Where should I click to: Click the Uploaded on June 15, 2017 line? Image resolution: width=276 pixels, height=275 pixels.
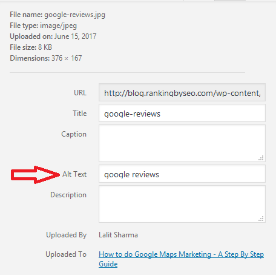[x=53, y=36]
